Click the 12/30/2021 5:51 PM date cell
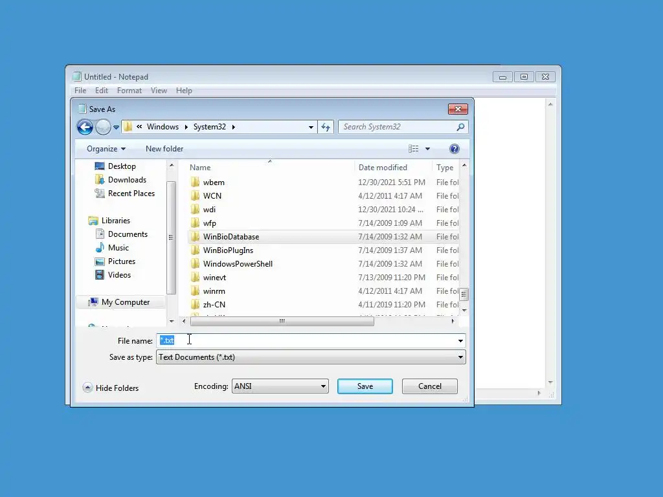This screenshot has width=663, height=497. [x=392, y=182]
